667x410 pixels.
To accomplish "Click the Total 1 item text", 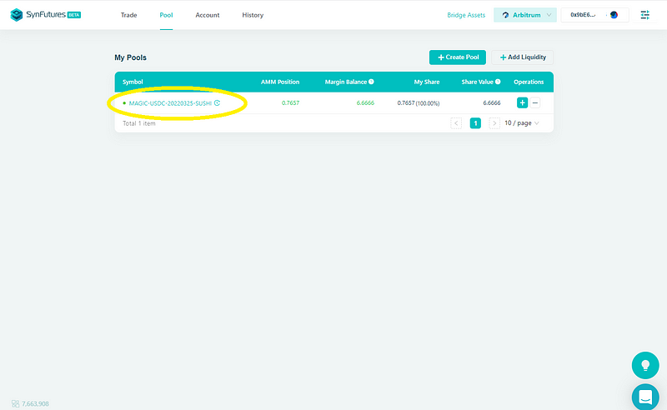I will click(x=139, y=123).
